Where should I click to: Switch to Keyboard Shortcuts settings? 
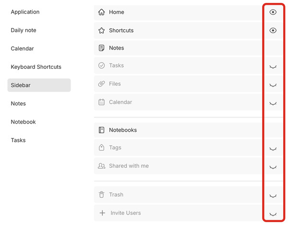pos(36,67)
